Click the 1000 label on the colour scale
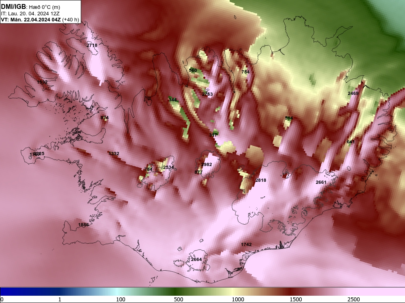 tap(238, 299)
